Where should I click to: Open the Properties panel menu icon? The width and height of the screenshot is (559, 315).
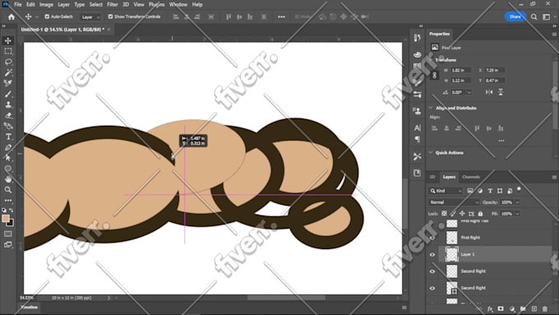pos(554,35)
